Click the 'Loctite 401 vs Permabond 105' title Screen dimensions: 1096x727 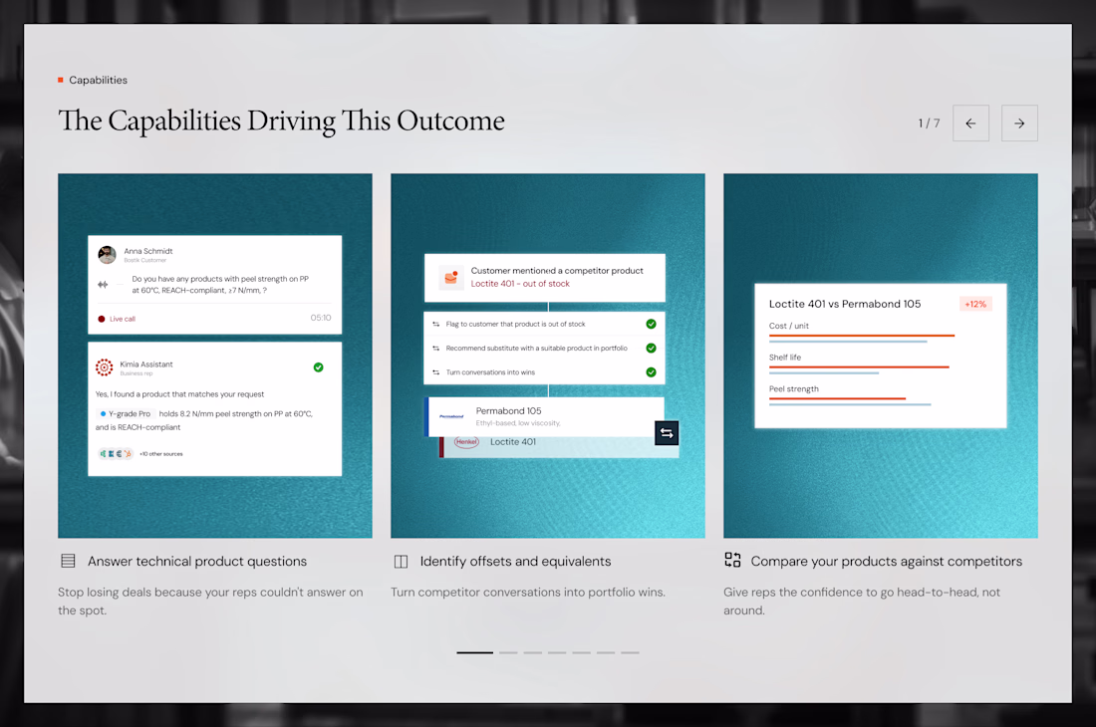pos(845,304)
